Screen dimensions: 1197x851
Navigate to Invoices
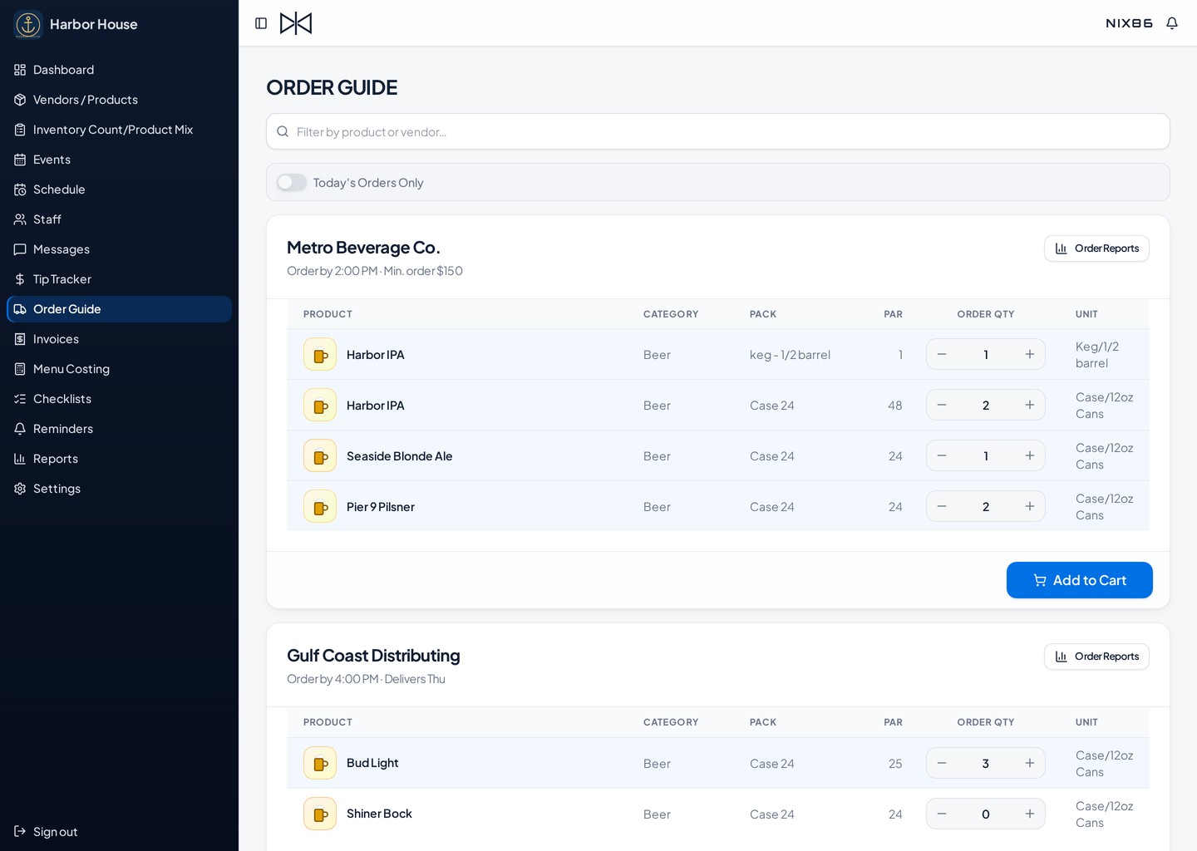(119, 339)
